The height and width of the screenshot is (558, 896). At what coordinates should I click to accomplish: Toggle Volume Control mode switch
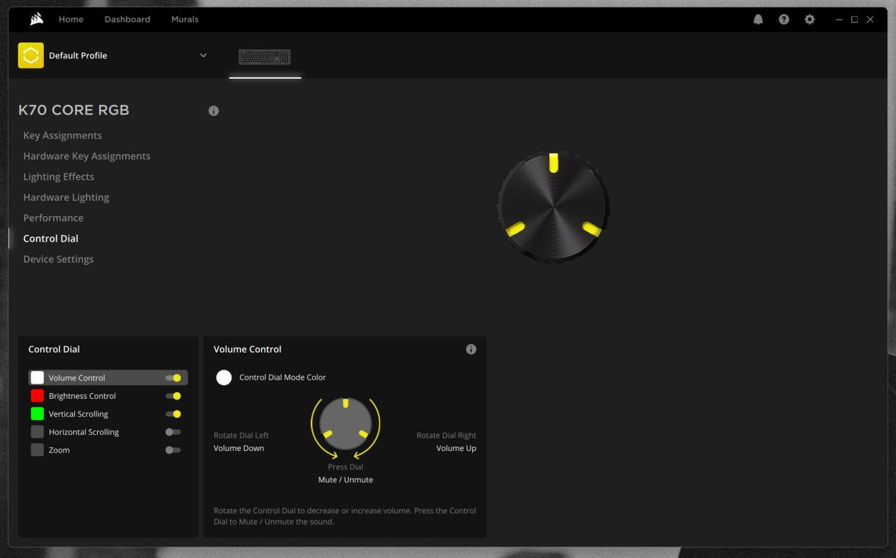tap(173, 378)
